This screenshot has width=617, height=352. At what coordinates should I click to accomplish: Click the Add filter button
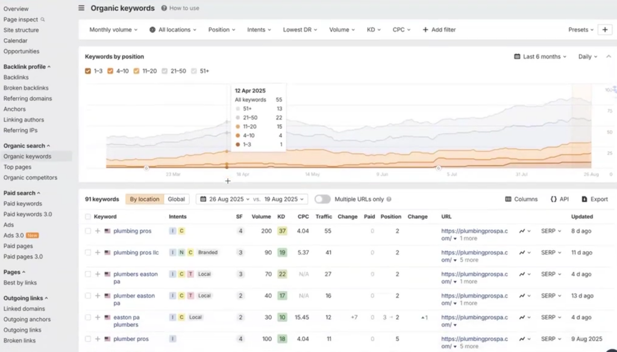coord(439,29)
